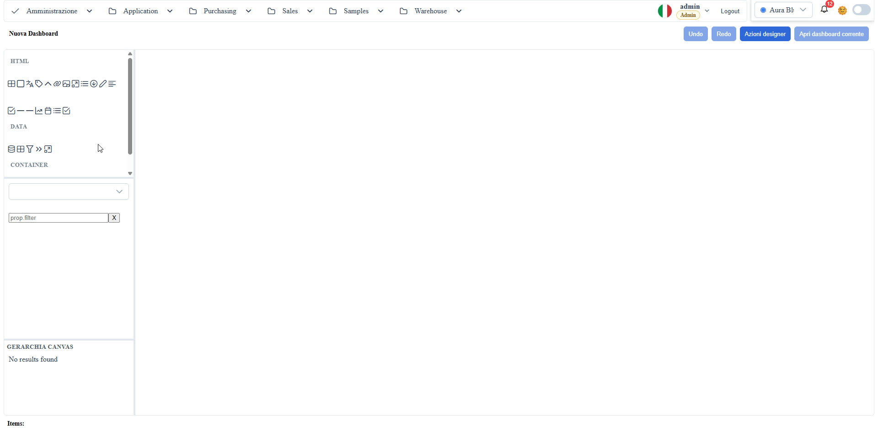Open the Samples menu
The height and width of the screenshot is (432, 878).
[x=356, y=11]
